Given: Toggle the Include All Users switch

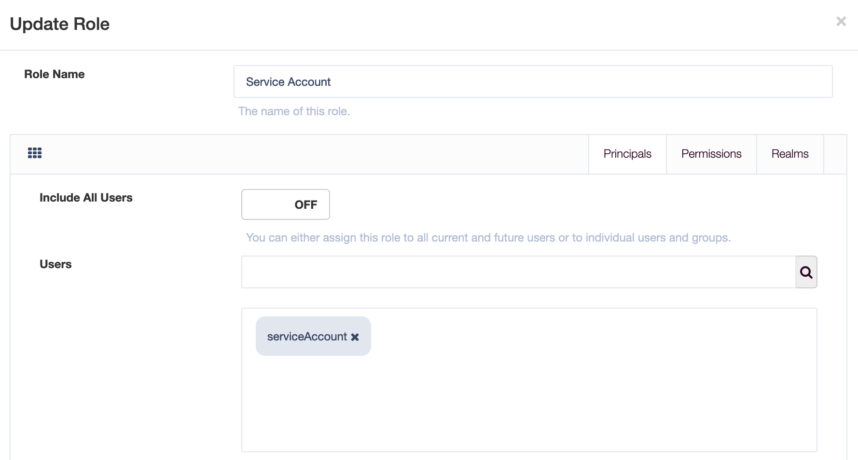Looking at the screenshot, I should point(285,204).
